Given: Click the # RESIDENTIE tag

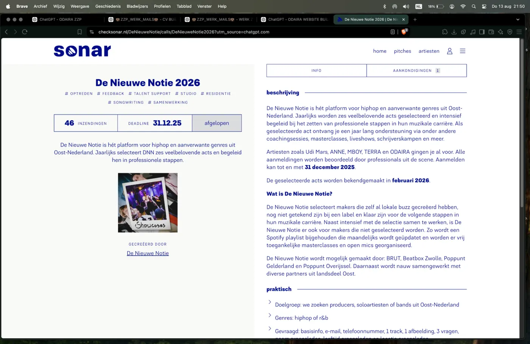Looking at the screenshot, I should tap(216, 94).
